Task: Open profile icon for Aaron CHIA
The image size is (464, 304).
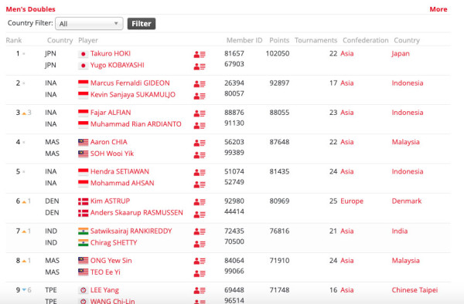Action: [x=200, y=144]
